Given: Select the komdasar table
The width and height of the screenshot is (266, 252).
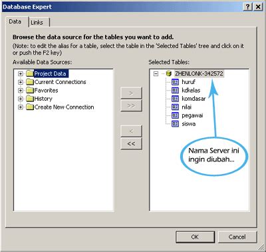Looking at the screenshot, I should [194, 99].
